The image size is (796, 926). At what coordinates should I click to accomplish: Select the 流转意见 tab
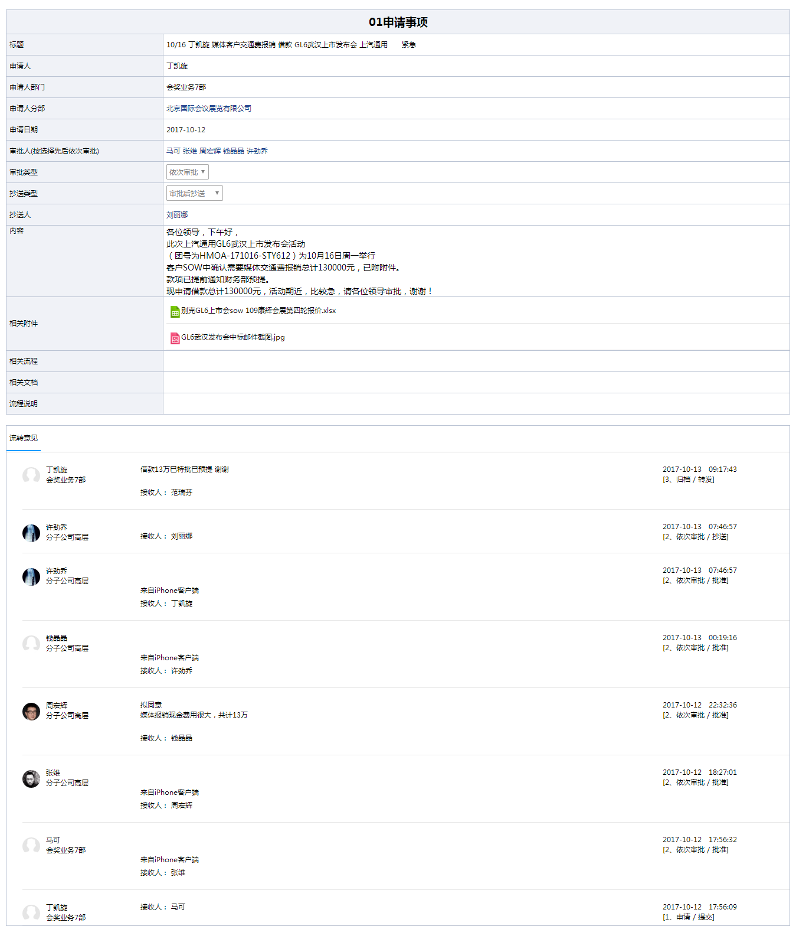[x=24, y=438]
